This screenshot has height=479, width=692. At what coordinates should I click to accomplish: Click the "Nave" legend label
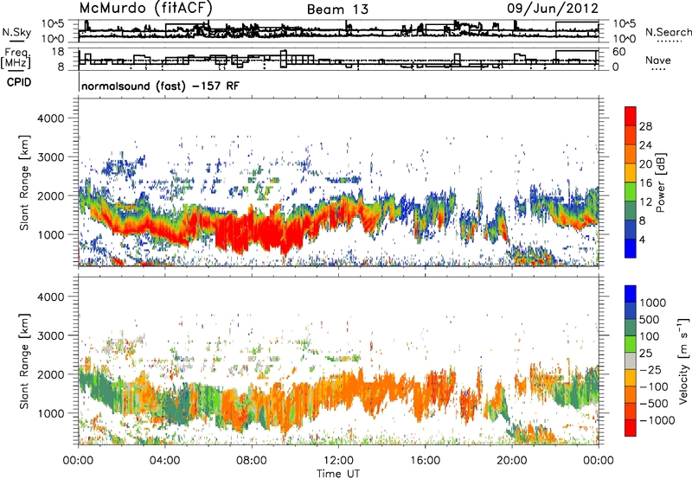point(658,60)
